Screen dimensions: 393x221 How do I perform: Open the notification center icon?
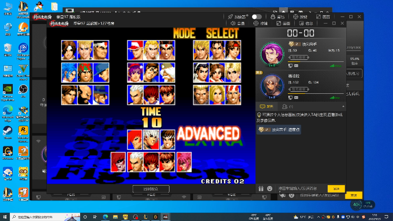click(386, 217)
